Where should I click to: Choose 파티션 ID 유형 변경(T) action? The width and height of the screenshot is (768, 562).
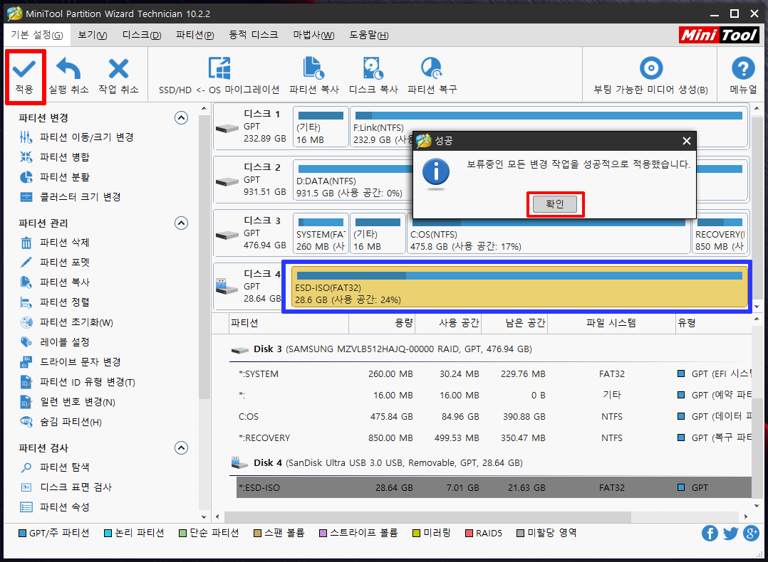77,382
